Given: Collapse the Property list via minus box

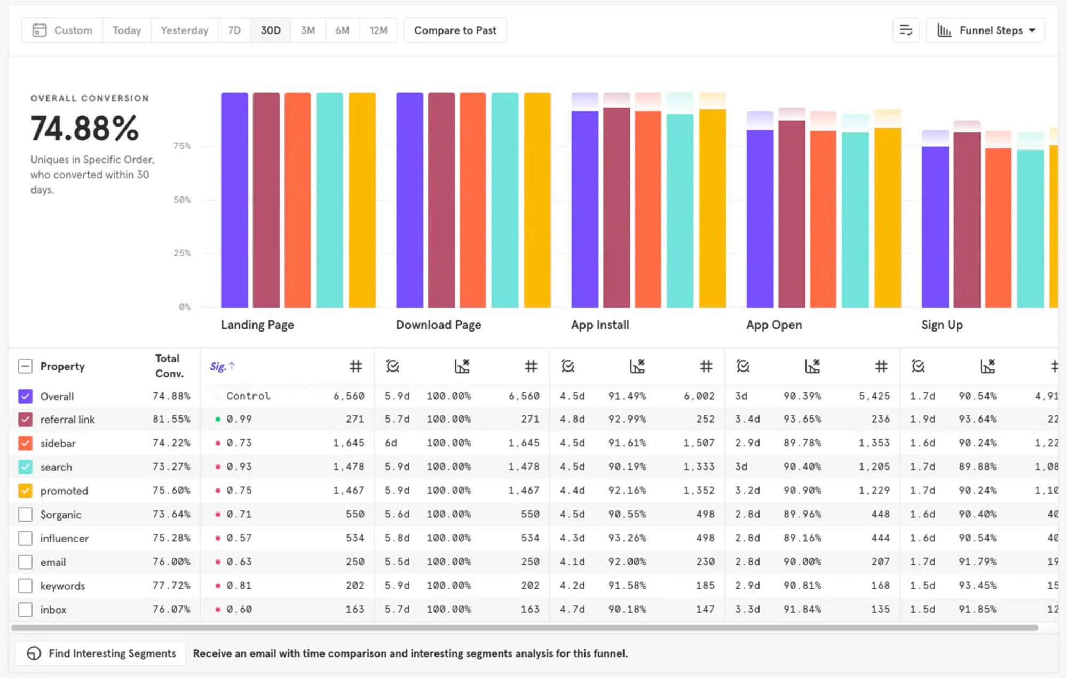Looking at the screenshot, I should [25, 366].
